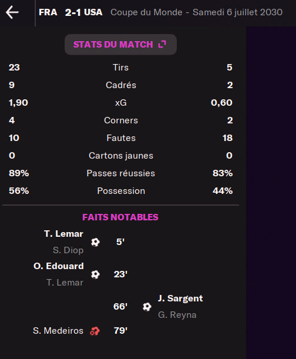Click the goal ball icon for T. Lemar
This screenshot has width=296, height=359.
point(95,242)
